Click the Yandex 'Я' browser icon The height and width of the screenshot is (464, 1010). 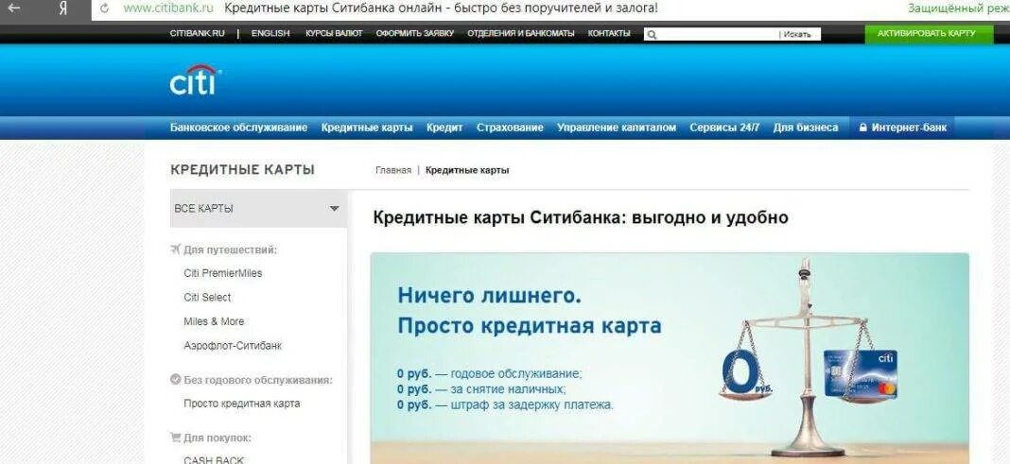(62, 9)
